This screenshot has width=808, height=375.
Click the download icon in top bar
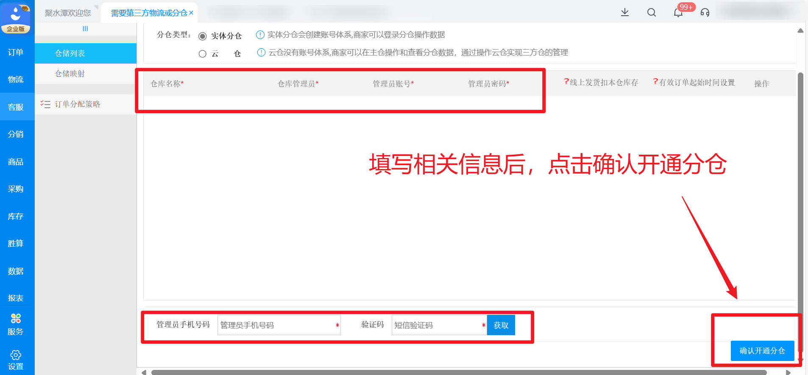(x=625, y=12)
